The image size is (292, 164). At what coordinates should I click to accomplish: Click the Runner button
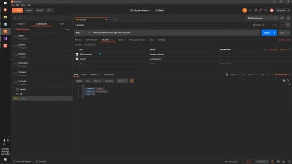(x=40, y=10)
